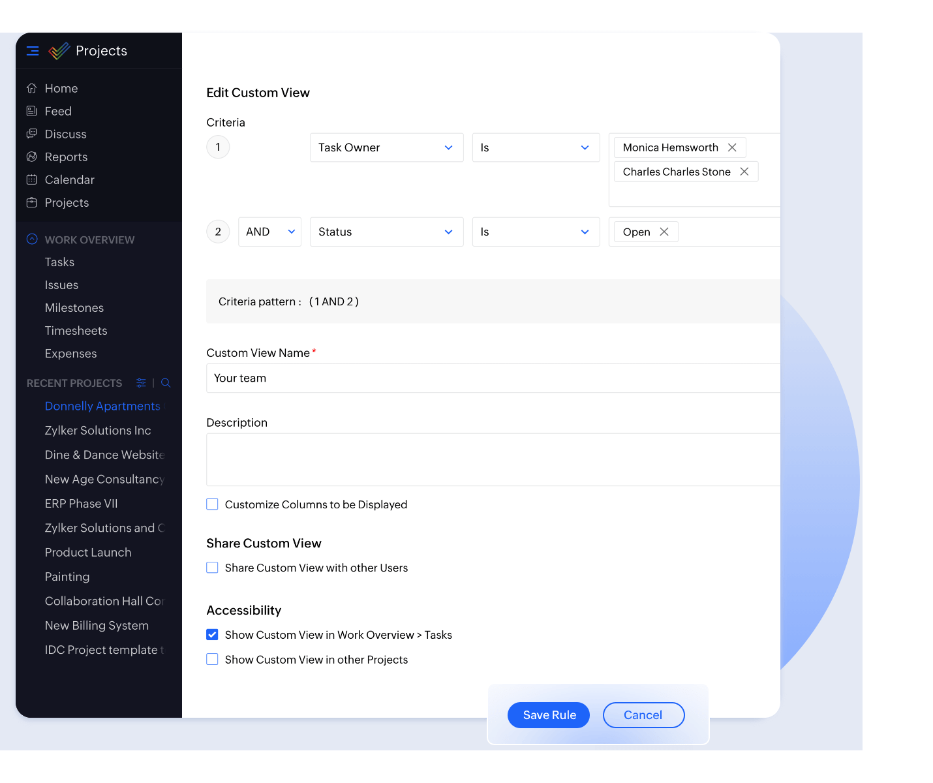Open the filter icon next to Recent Projects
The width and height of the screenshot is (933, 783).
tap(141, 383)
